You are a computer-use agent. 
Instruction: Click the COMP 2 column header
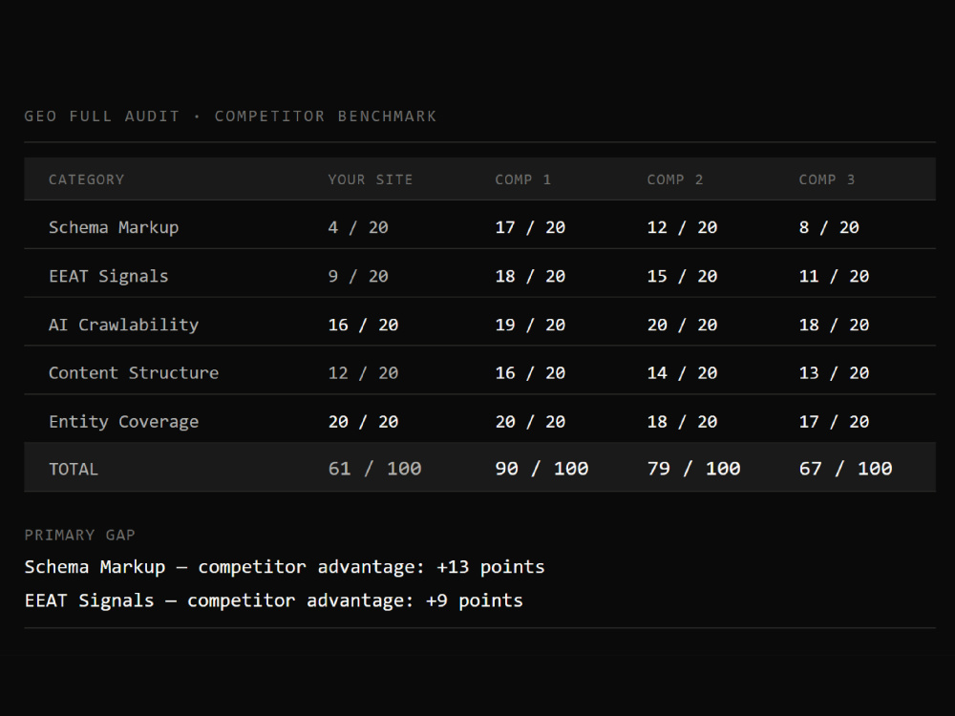coord(675,179)
